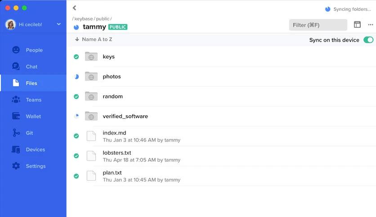The image size is (376, 217).
Task: Open the three-dot more options menu
Action: (x=371, y=25)
